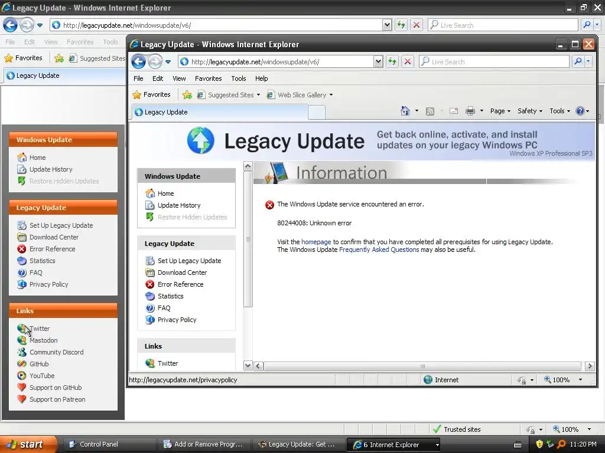Open Page menu dropdown
This screenshot has height=453, width=605.
tap(500, 111)
